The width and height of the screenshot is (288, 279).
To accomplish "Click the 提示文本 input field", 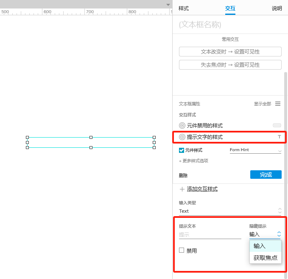I will (210, 235).
